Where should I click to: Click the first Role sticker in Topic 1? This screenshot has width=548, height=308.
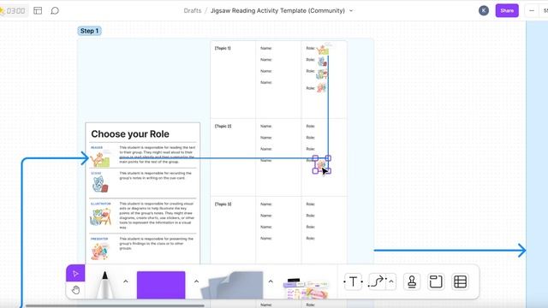click(x=323, y=50)
